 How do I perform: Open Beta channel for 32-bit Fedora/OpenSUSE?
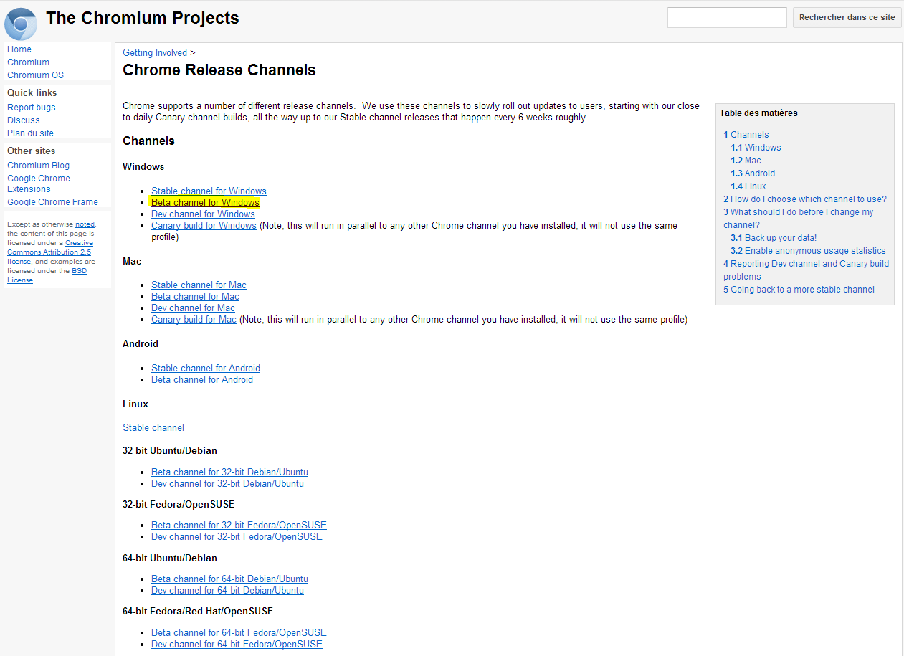click(239, 526)
